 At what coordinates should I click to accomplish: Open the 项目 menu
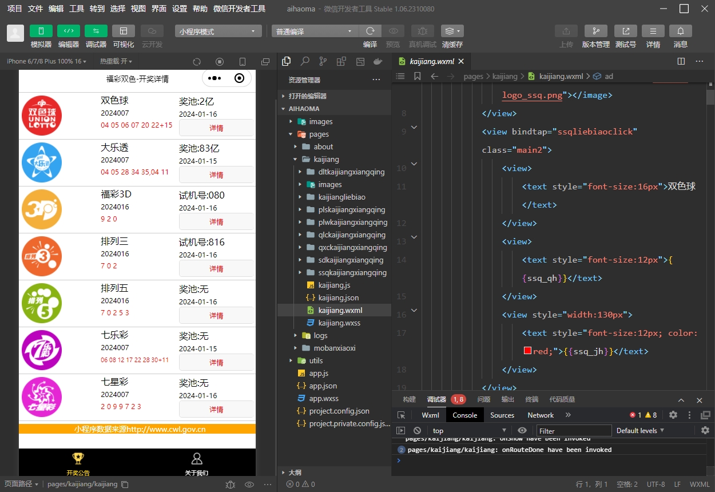tap(14, 9)
